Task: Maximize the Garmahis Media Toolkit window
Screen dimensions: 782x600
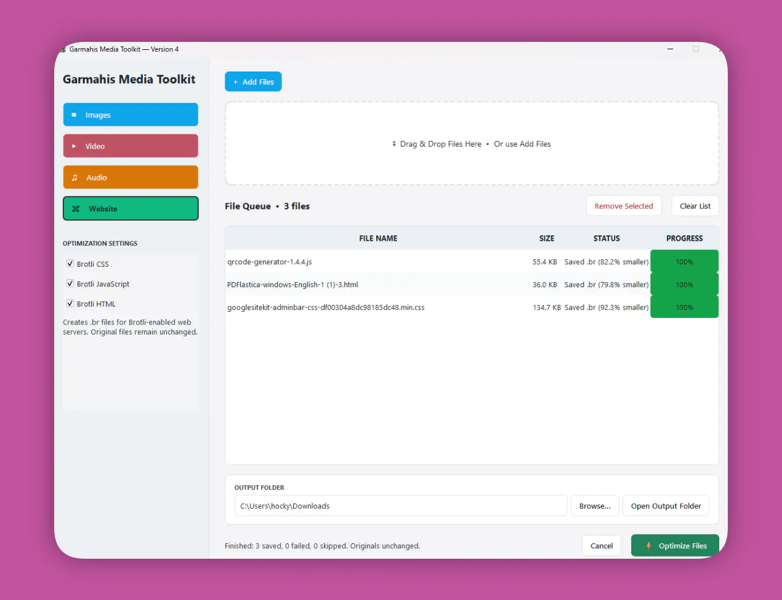Action: [x=696, y=49]
